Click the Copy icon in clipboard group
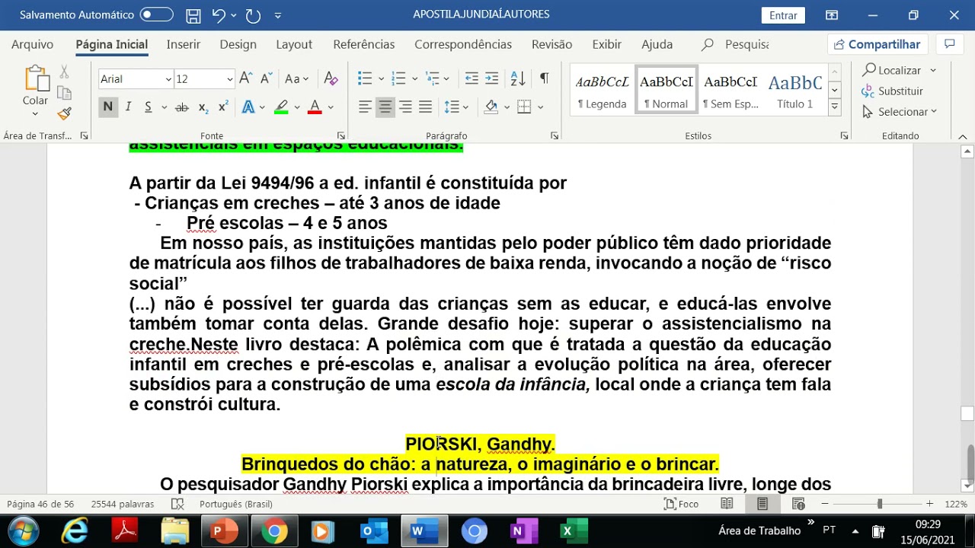This screenshot has width=975, height=548. point(64,92)
